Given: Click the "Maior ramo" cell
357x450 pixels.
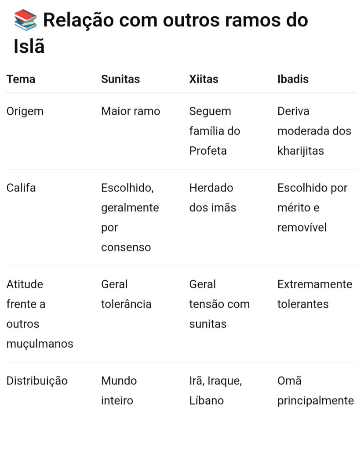Looking at the screenshot, I should pyautogui.click(x=131, y=111).
